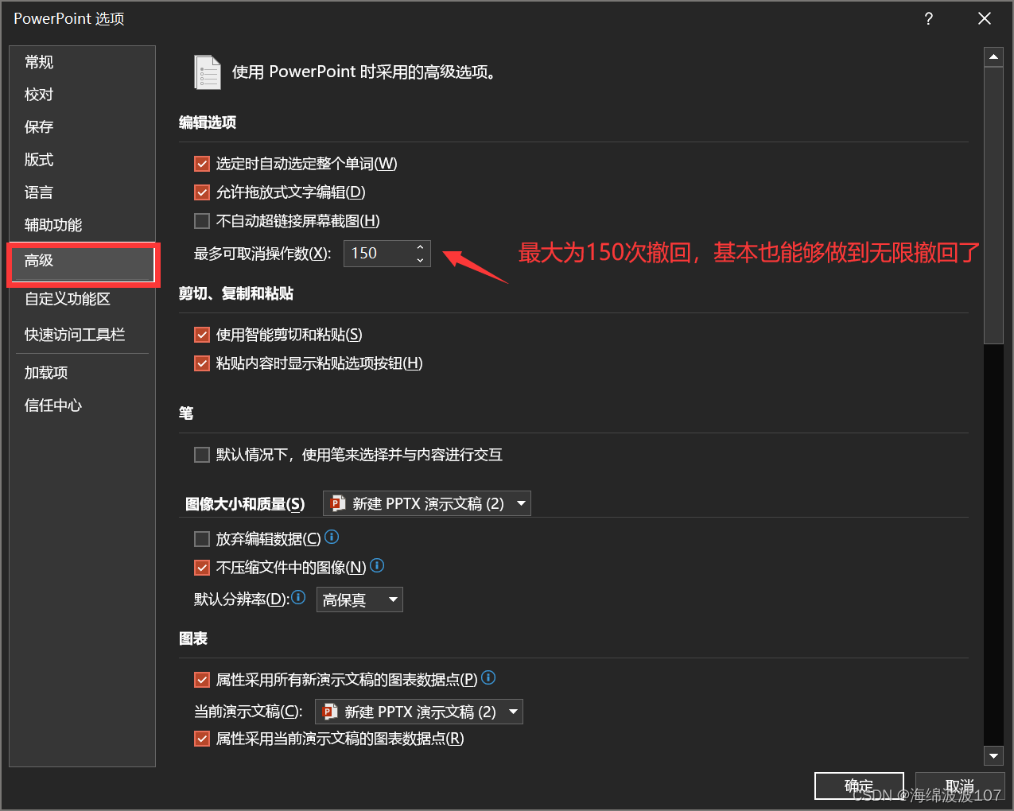Screen dimensions: 1014x811
Task: Increase undo count with up spinner arrow
Action: (x=420, y=247)
